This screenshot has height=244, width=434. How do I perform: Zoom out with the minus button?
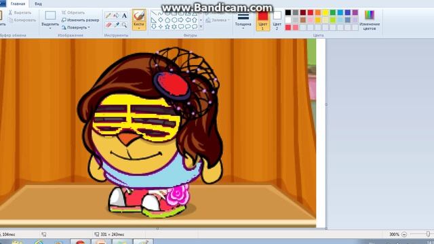[x=404, y=235]
